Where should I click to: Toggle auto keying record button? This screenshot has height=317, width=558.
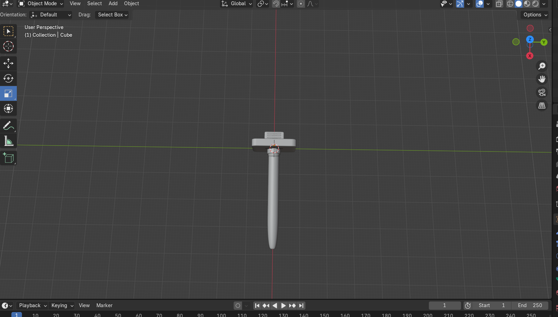coord(238,305)
